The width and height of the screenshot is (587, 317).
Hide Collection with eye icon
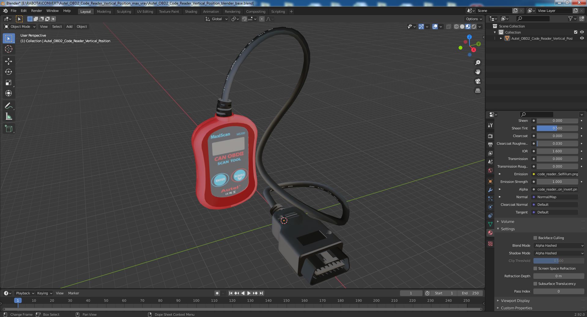coord(582,32)
